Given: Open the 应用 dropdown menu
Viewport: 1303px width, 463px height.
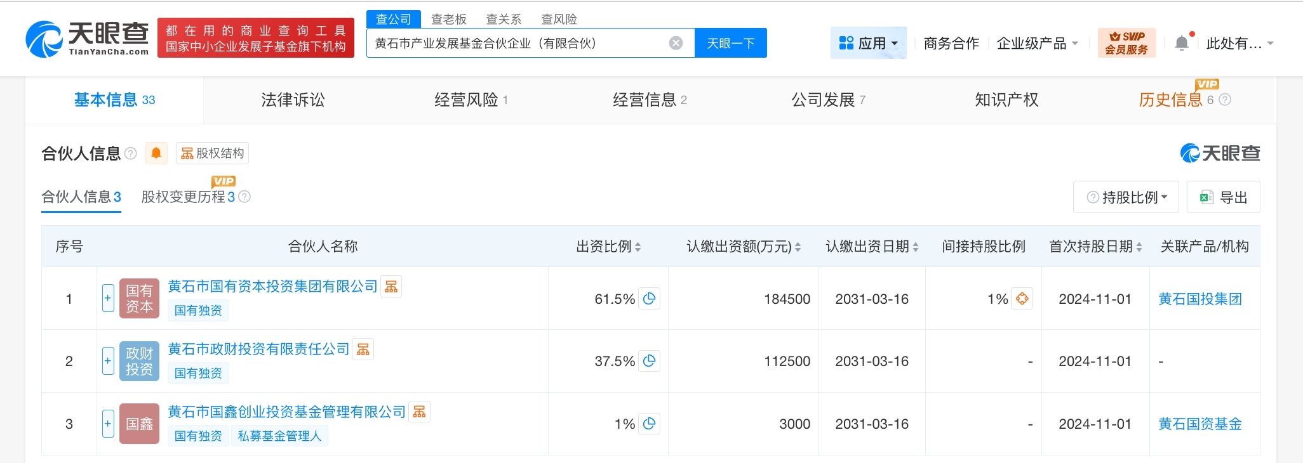Looking at the screenshot, I should click(868, 43).
